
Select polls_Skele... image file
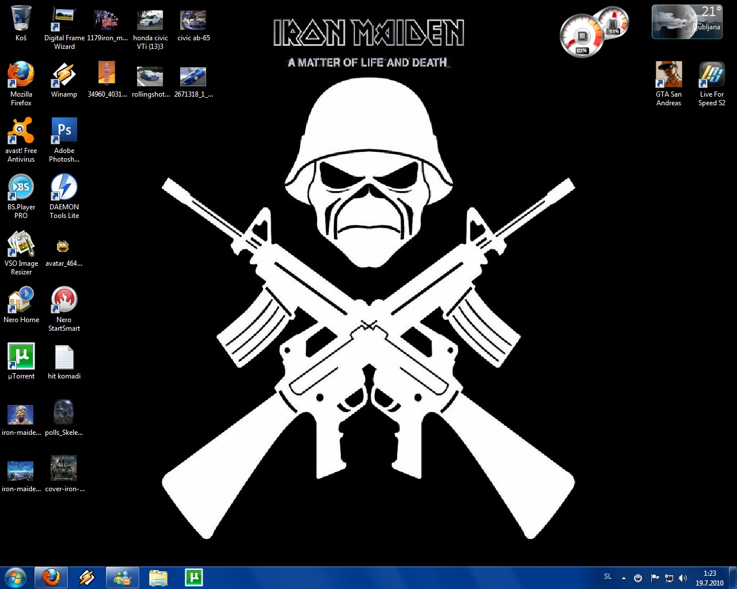pos(64,418)
